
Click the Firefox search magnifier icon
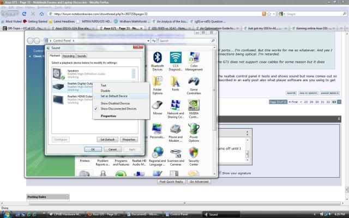[x=344, y=14]
